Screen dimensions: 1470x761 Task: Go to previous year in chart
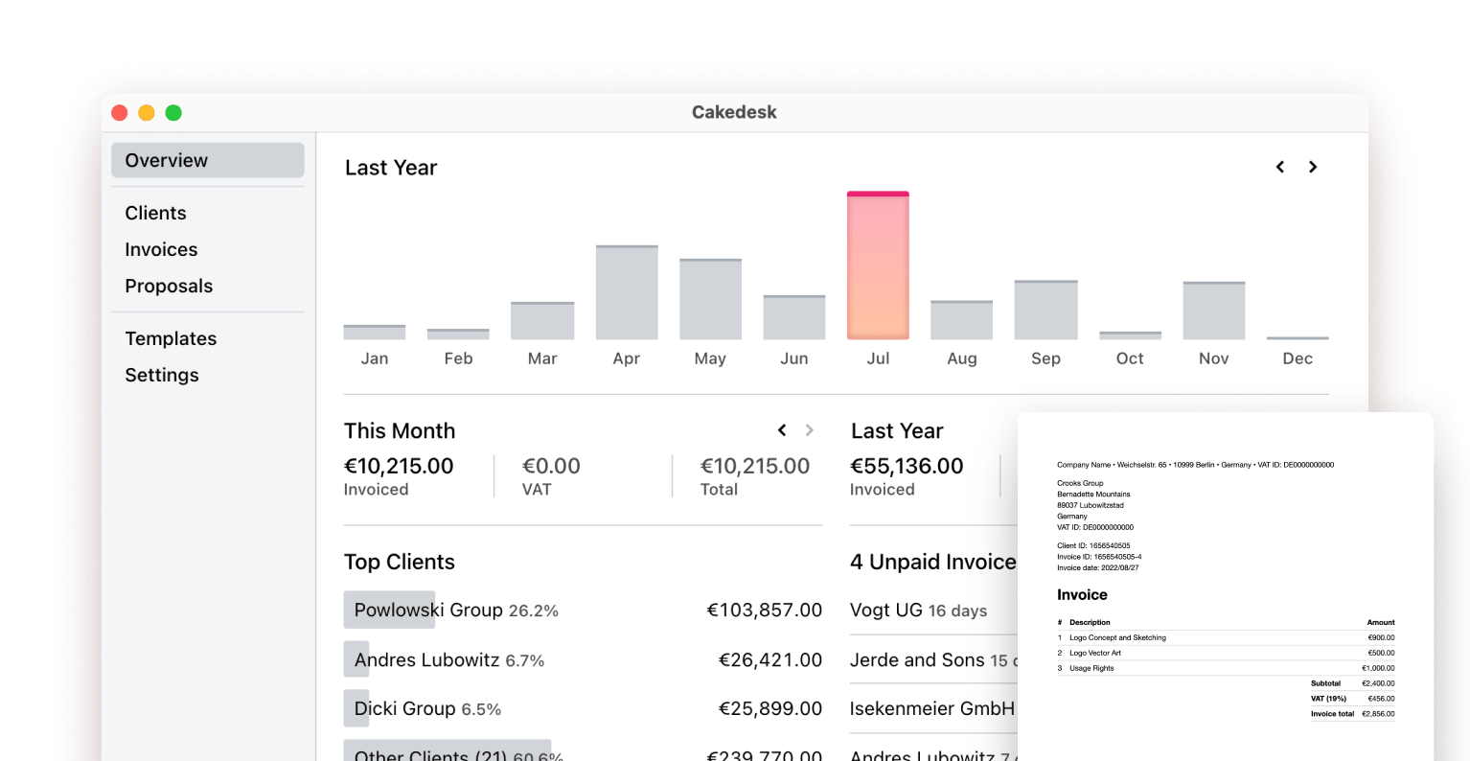click(1279, 167)
